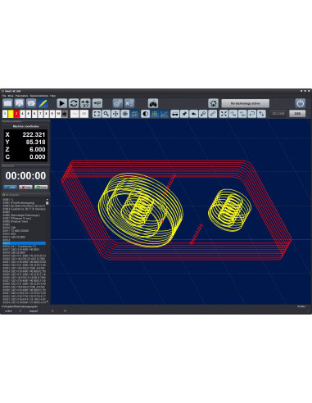Click the arrow-to-P park position icon
312x403 pixels.
coord(97,103)
